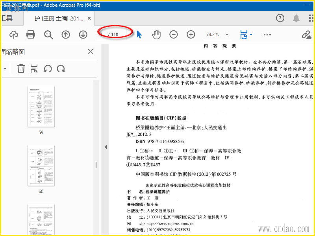Rotate page counterclockwise
315x236 pixels.
coord(48,69)
